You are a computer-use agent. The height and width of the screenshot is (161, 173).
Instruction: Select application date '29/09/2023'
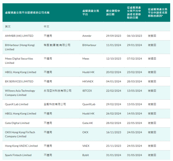114,36
